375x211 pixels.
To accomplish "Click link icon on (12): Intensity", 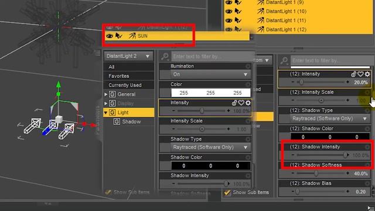I will [x=353, y=74].
